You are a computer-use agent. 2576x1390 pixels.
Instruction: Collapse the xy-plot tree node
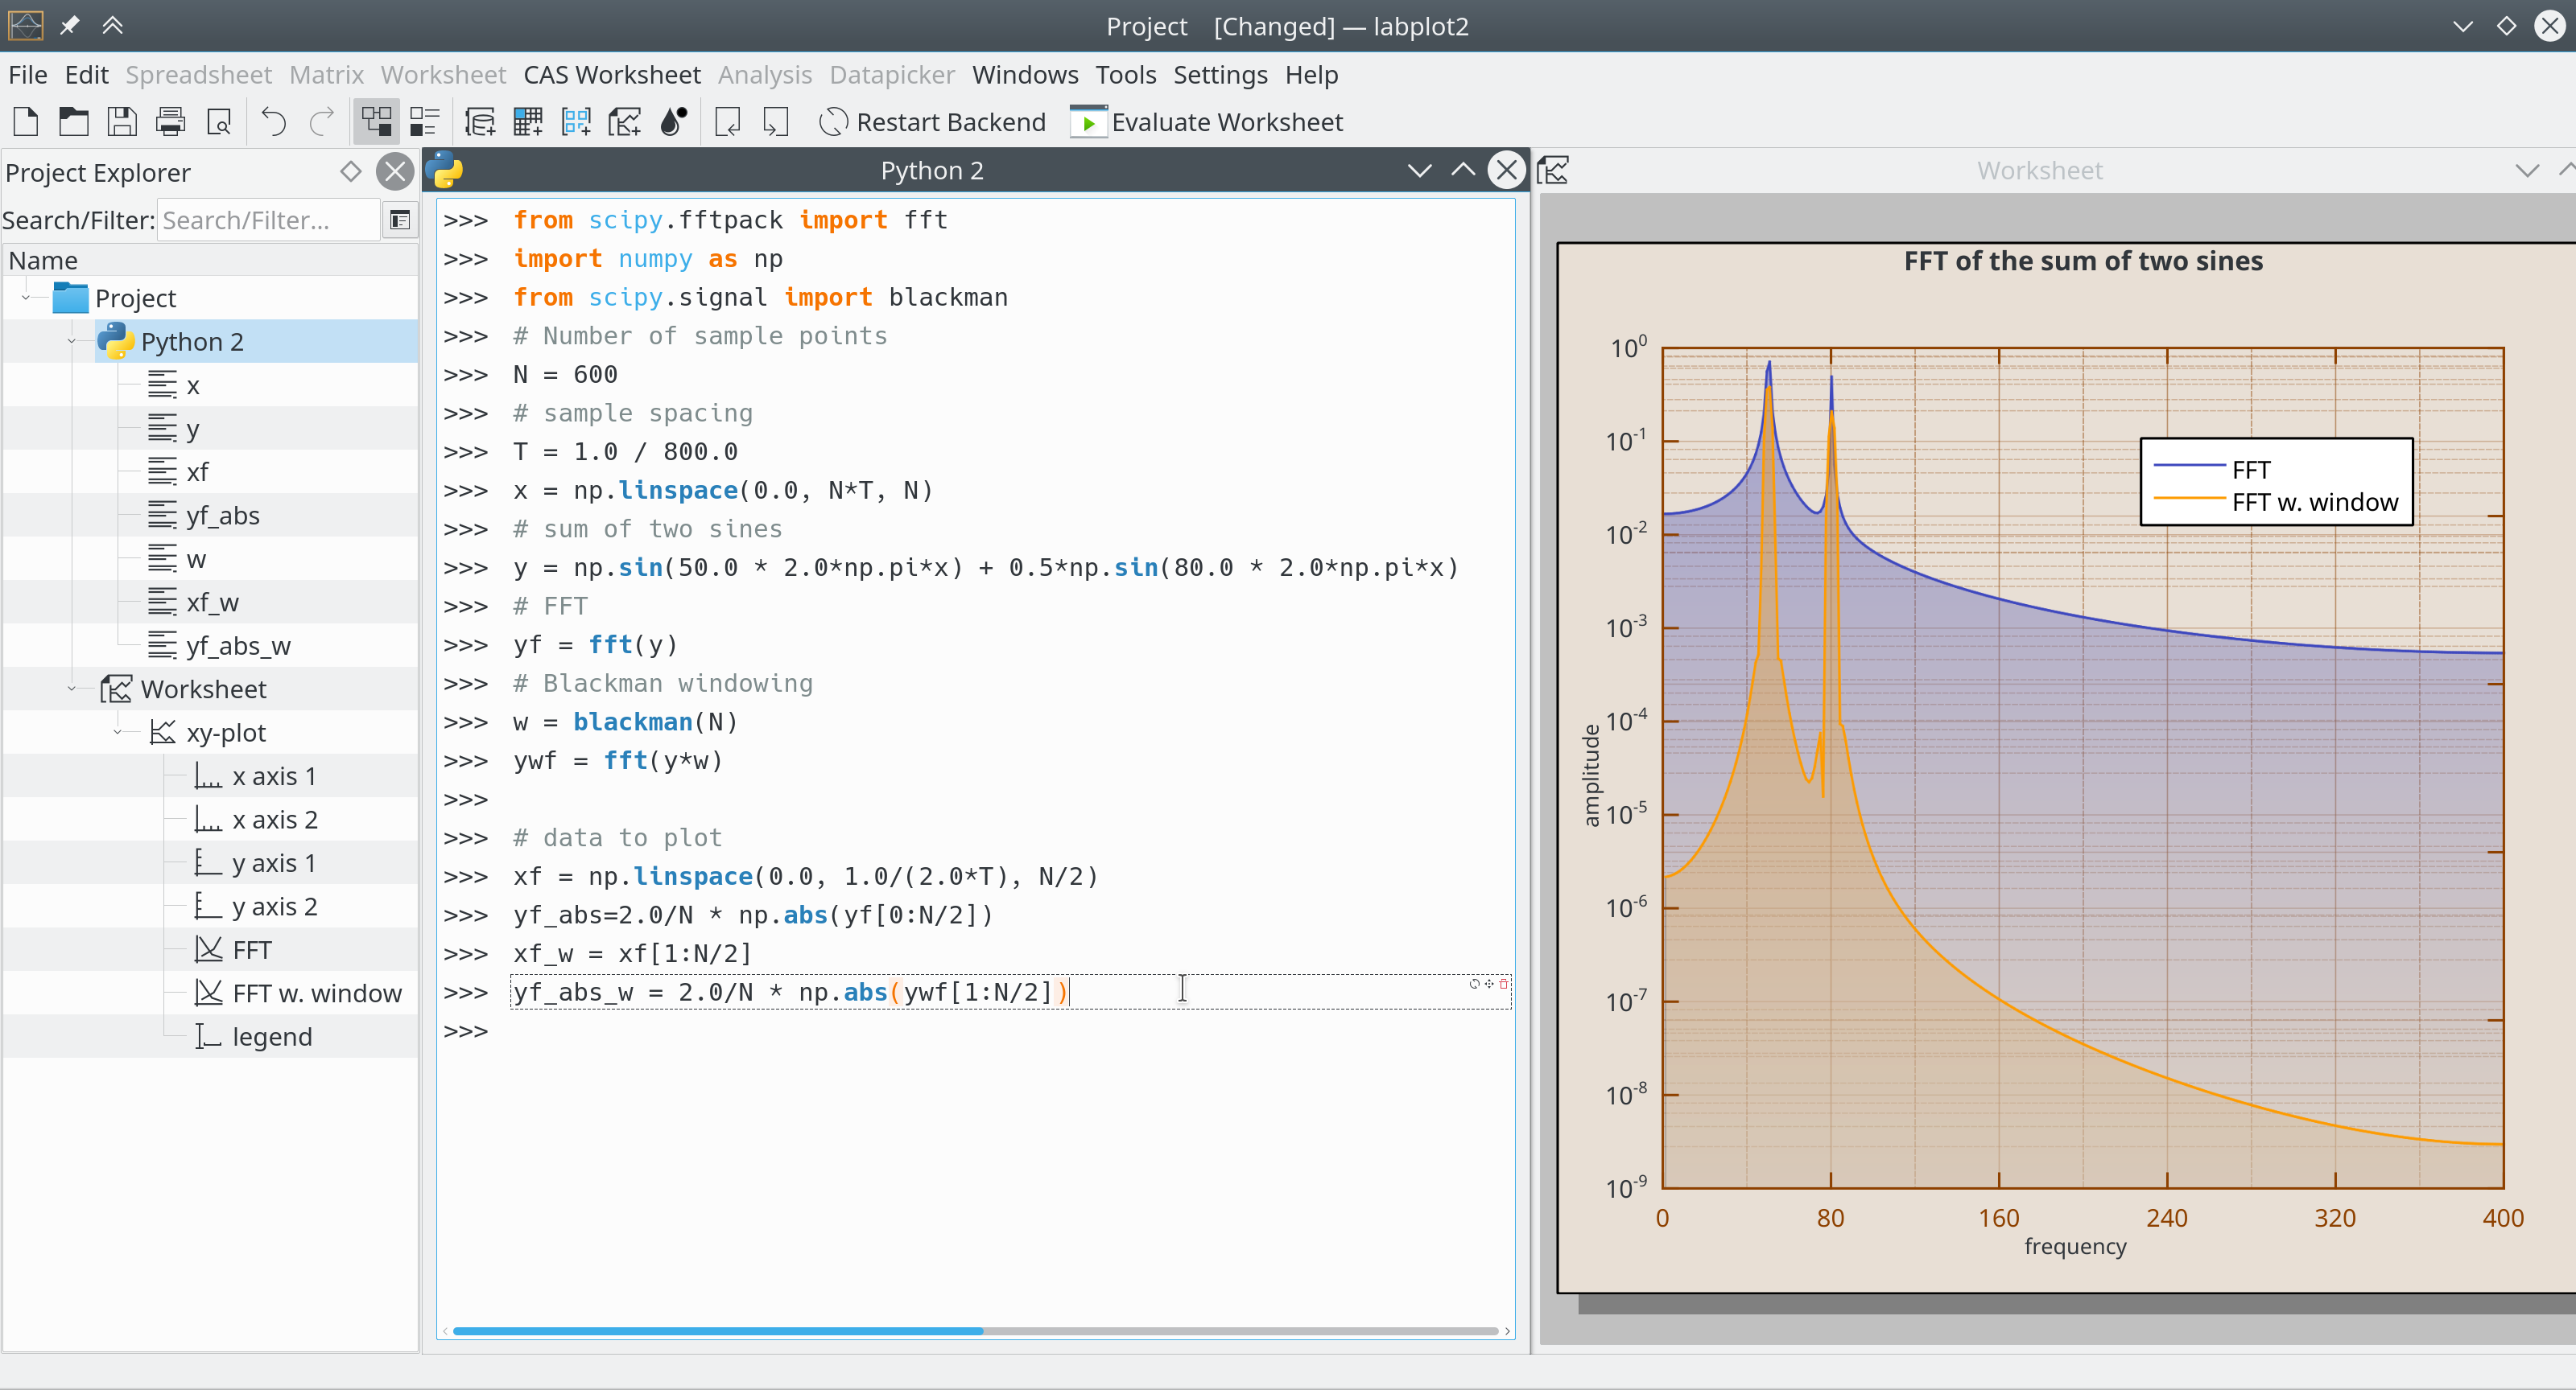point(118,733)
